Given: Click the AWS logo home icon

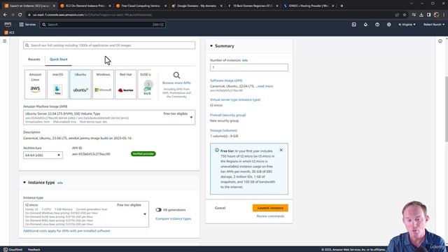Looking at the screenshot, I should 8,24.
